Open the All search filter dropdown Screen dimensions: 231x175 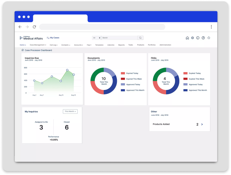96,38
